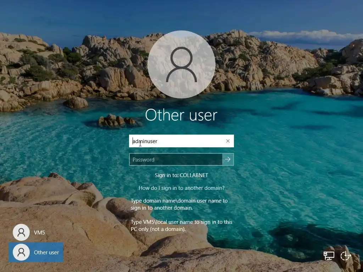Open the Ease of Access icon
The image size is (363, 272).
coord(346,256)
